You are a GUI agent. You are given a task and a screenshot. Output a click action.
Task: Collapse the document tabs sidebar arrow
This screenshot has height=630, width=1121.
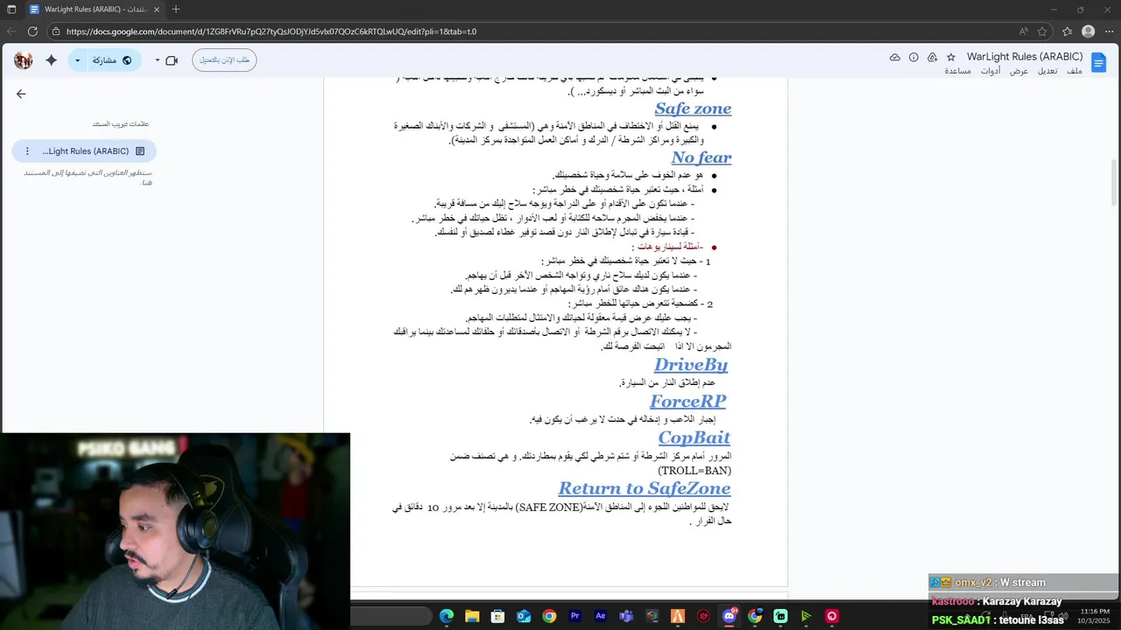[21, 94]
